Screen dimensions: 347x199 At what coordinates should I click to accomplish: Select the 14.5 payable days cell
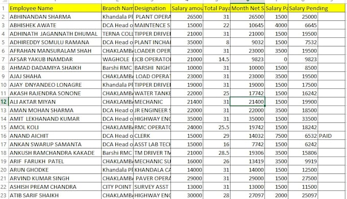pyautogui.click(x=217, y=59)
